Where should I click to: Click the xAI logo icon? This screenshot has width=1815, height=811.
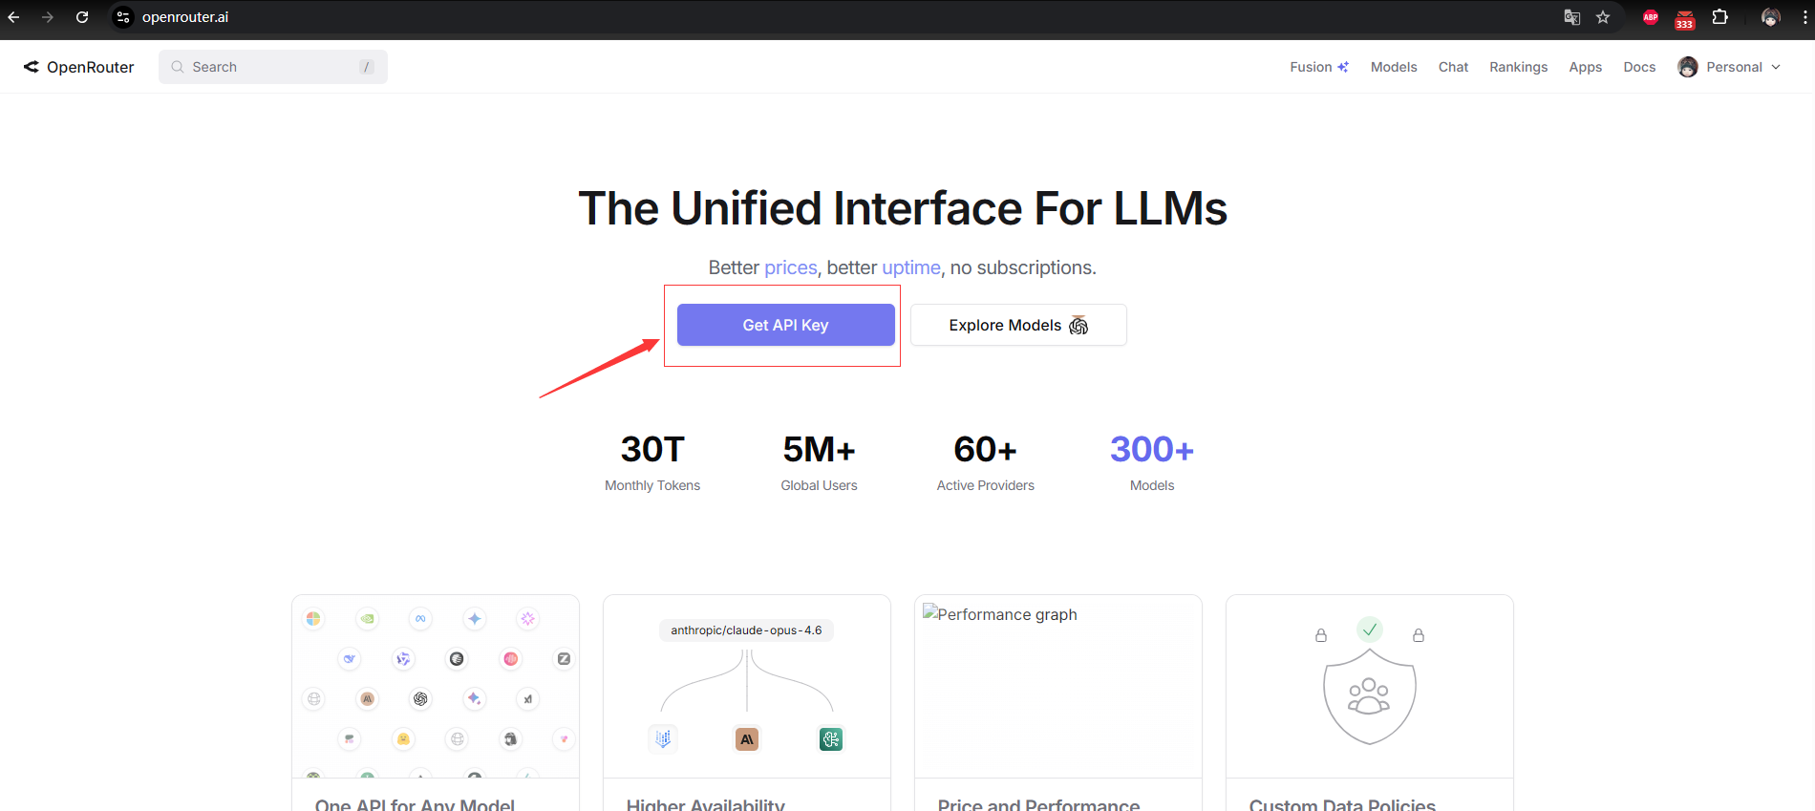click(528, 699)
